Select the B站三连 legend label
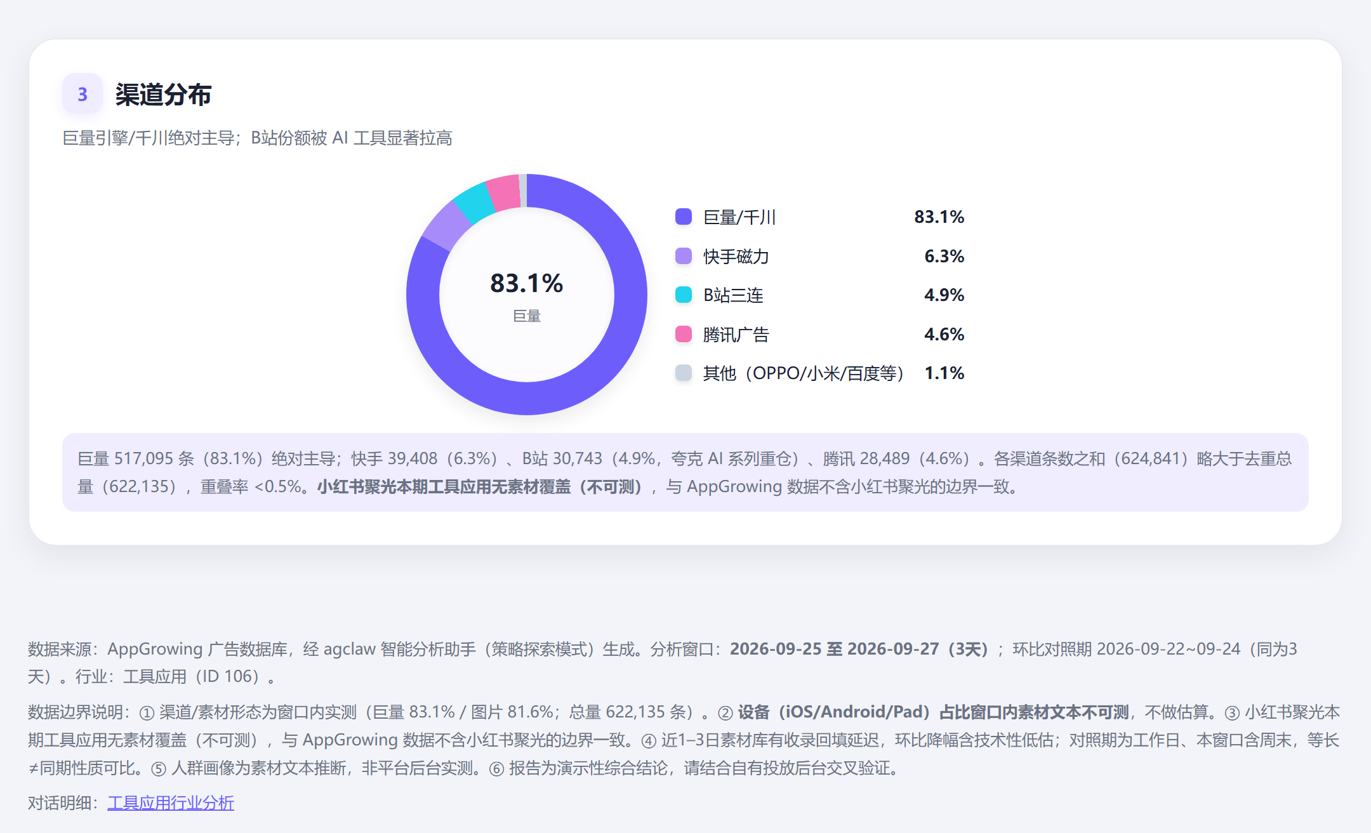The height and width of the screenshot is (833, 1371). pyautogui.click(x=733, y=295)
